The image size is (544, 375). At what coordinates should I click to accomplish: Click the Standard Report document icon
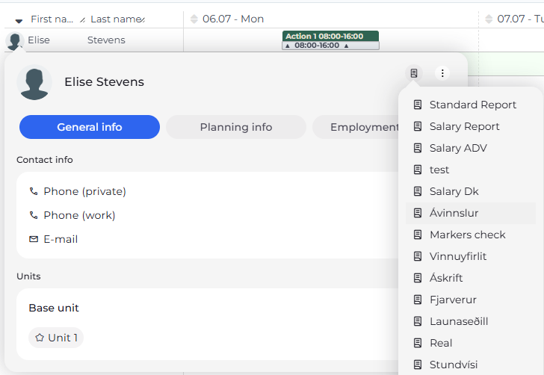tap(418, 105)
